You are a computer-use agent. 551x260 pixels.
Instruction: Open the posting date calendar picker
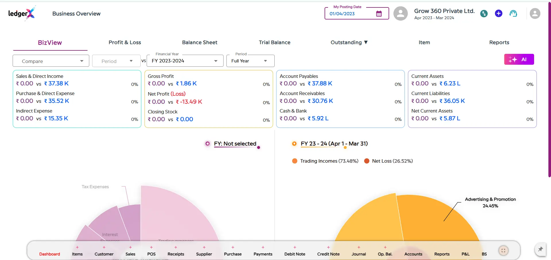[x=379, y=14]
